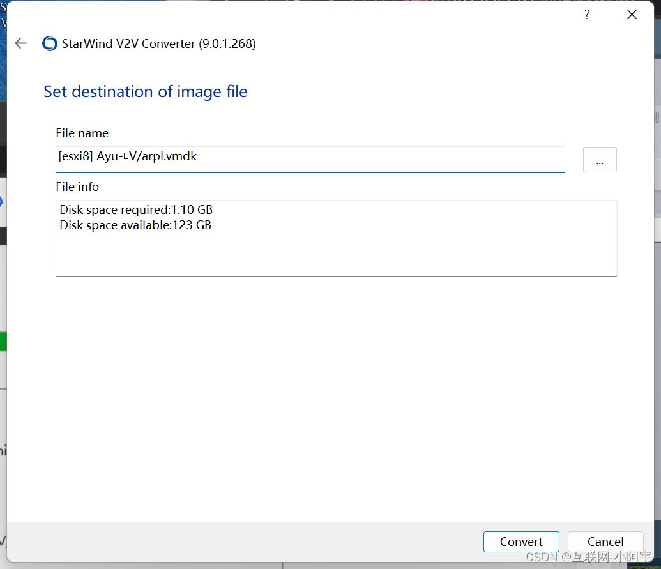Close the V2V Converter dialog
Viewport: 661px width, 569px height.
[632, 15]
